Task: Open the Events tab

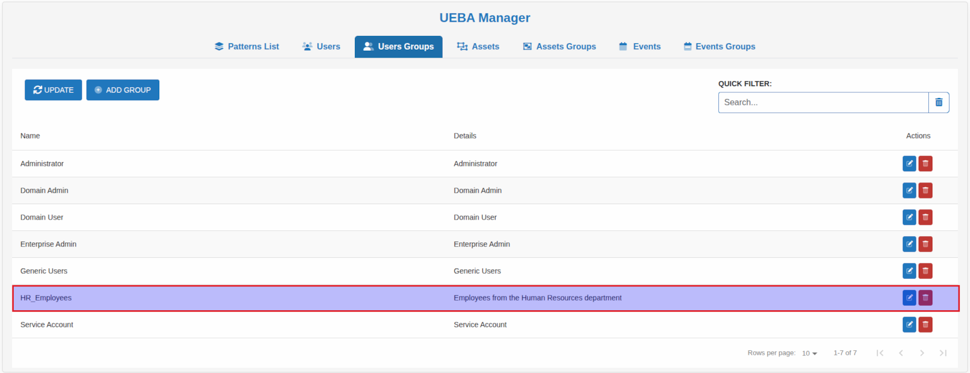Action: tap(640, 47)
